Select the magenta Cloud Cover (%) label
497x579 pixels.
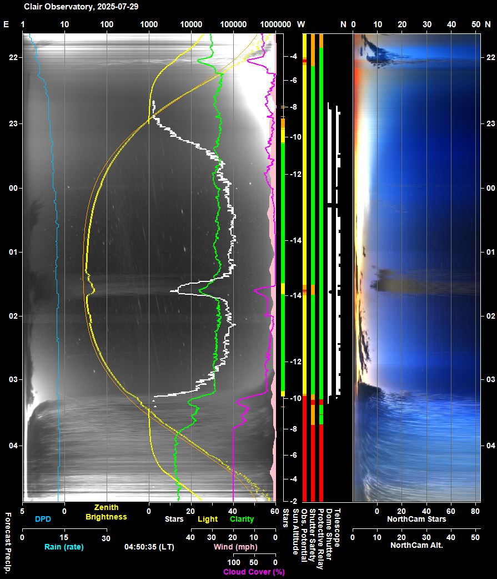tap(254, 571)
